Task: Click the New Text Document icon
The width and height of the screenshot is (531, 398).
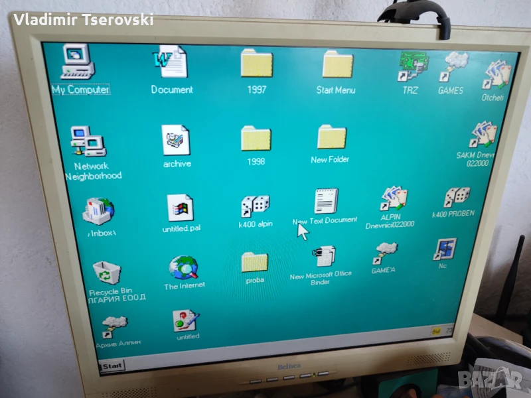Action: click(x=325, y=201)
